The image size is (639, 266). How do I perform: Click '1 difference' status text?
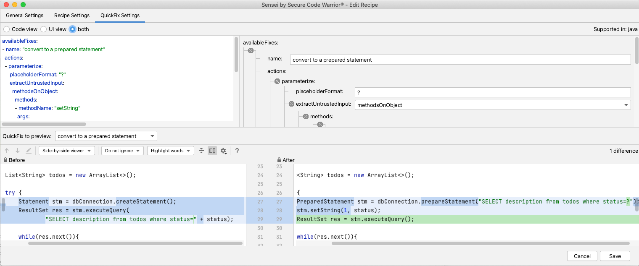(x=623, y=151)
